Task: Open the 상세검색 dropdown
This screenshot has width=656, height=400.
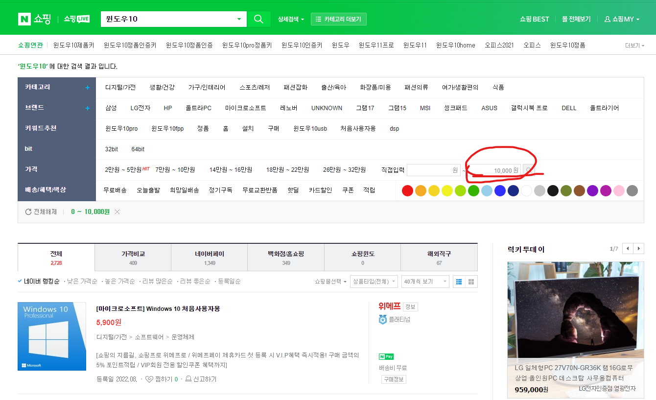Action: pos(291,19)
